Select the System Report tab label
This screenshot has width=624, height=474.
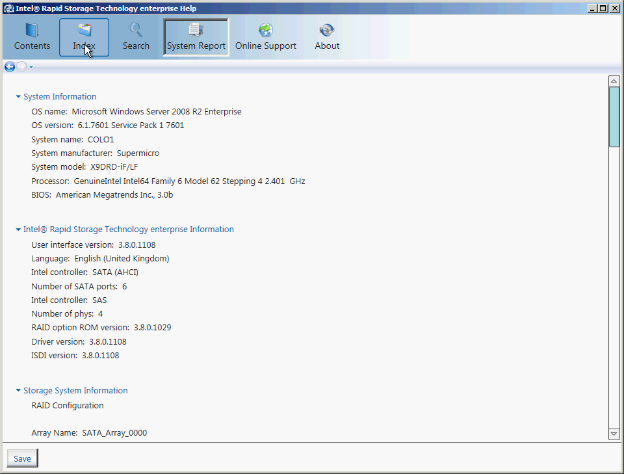click(x=196, y=46)
